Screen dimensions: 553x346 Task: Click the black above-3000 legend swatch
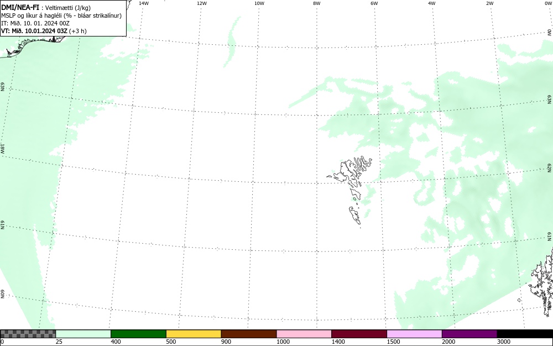click(x=525, y=334)
